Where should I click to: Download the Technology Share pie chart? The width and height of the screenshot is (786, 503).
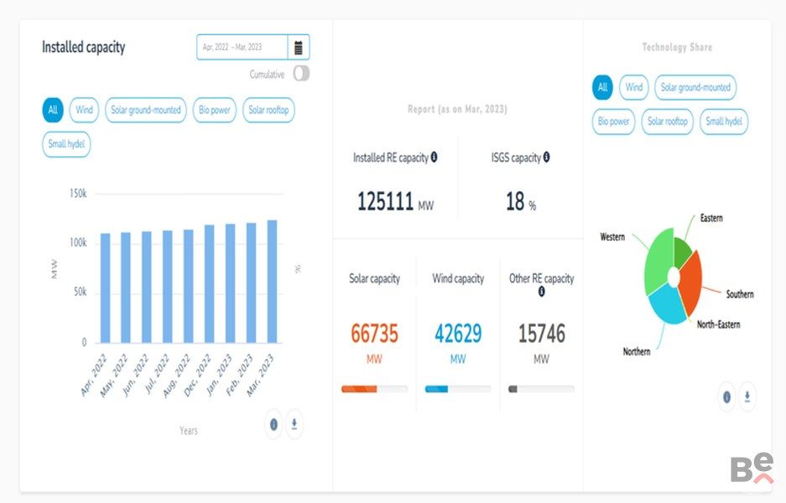747,396
